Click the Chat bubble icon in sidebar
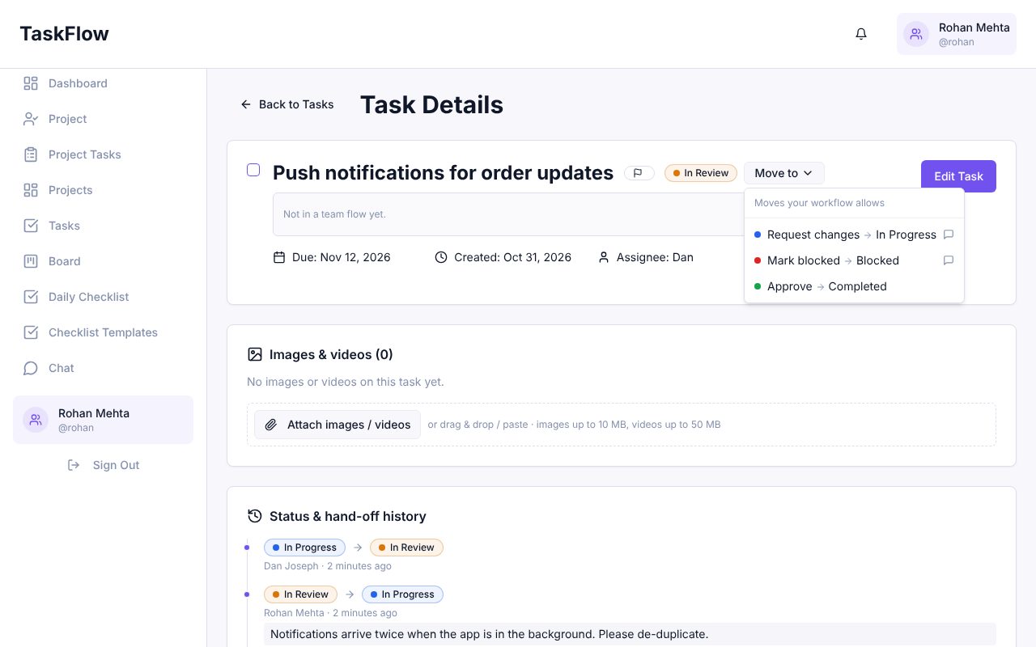Viewport: 1036px width, 647px height. pyautogui.click(x=31, y=368)
